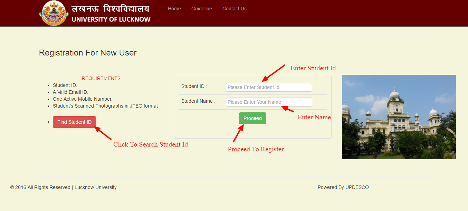Focus the Student Name input field

tap(269, 102)
